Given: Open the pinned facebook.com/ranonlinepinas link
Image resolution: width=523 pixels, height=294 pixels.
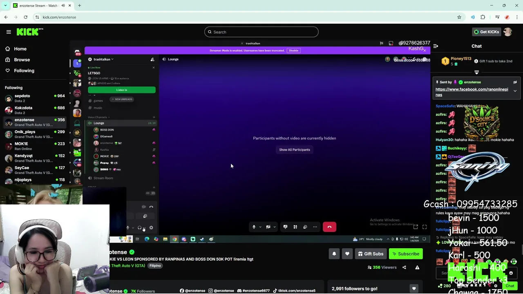Looking at the screenshot, I should [472, 92].
